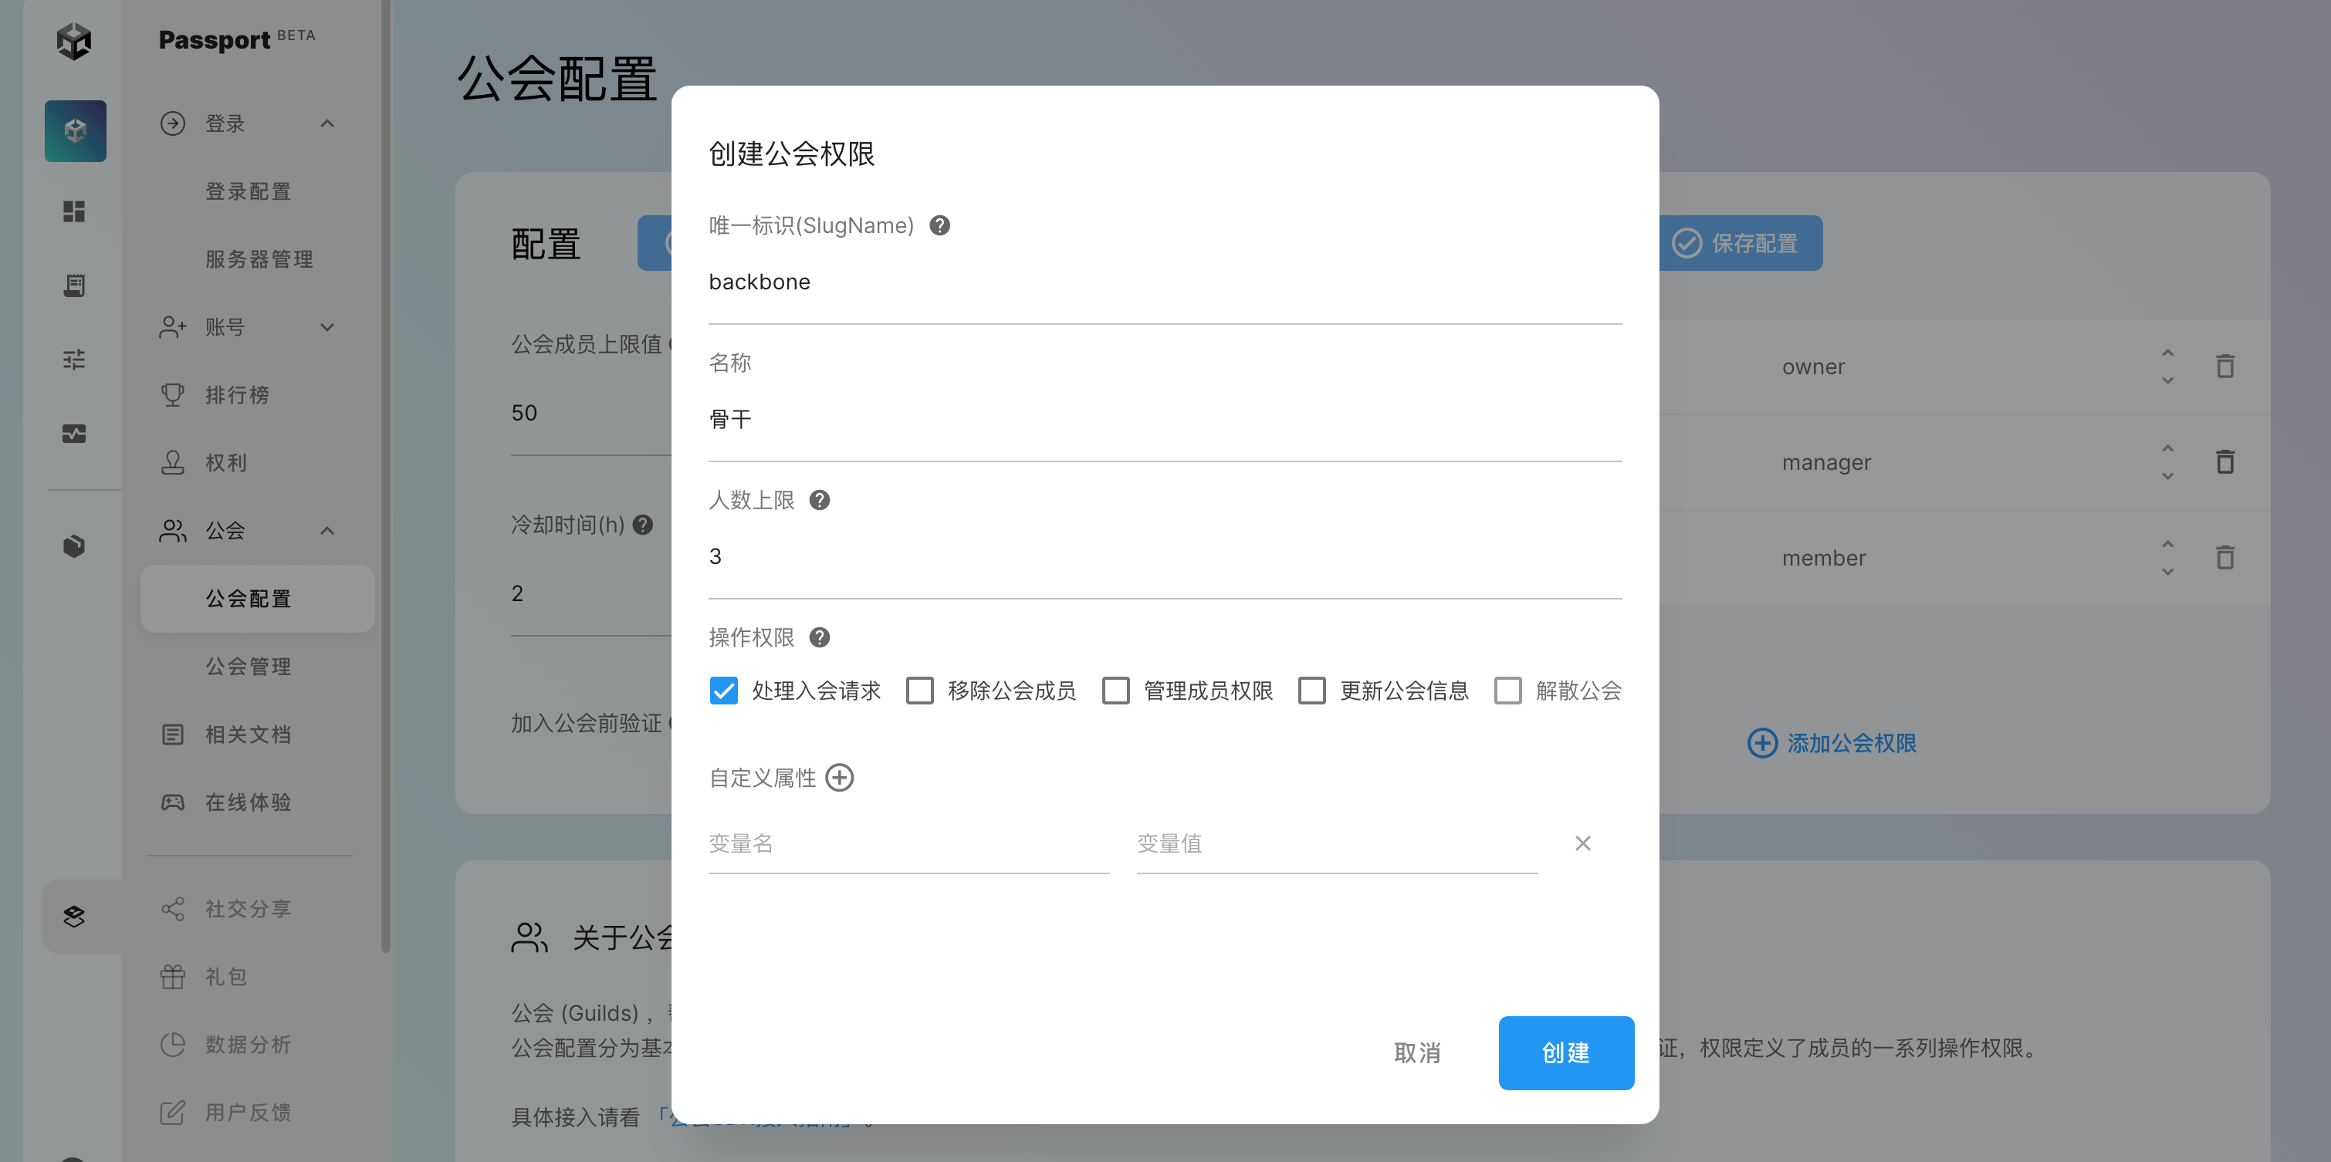Enable 移除公会成员 checkbox

pos(919,691)
